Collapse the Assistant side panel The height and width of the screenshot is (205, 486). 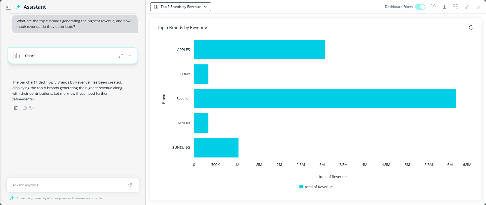point(8,7)
